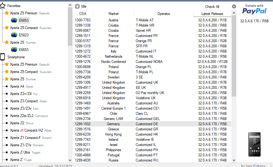The image size is (273, 167).
Task: Click globe icon next to E6853
Action: point(14,20)
